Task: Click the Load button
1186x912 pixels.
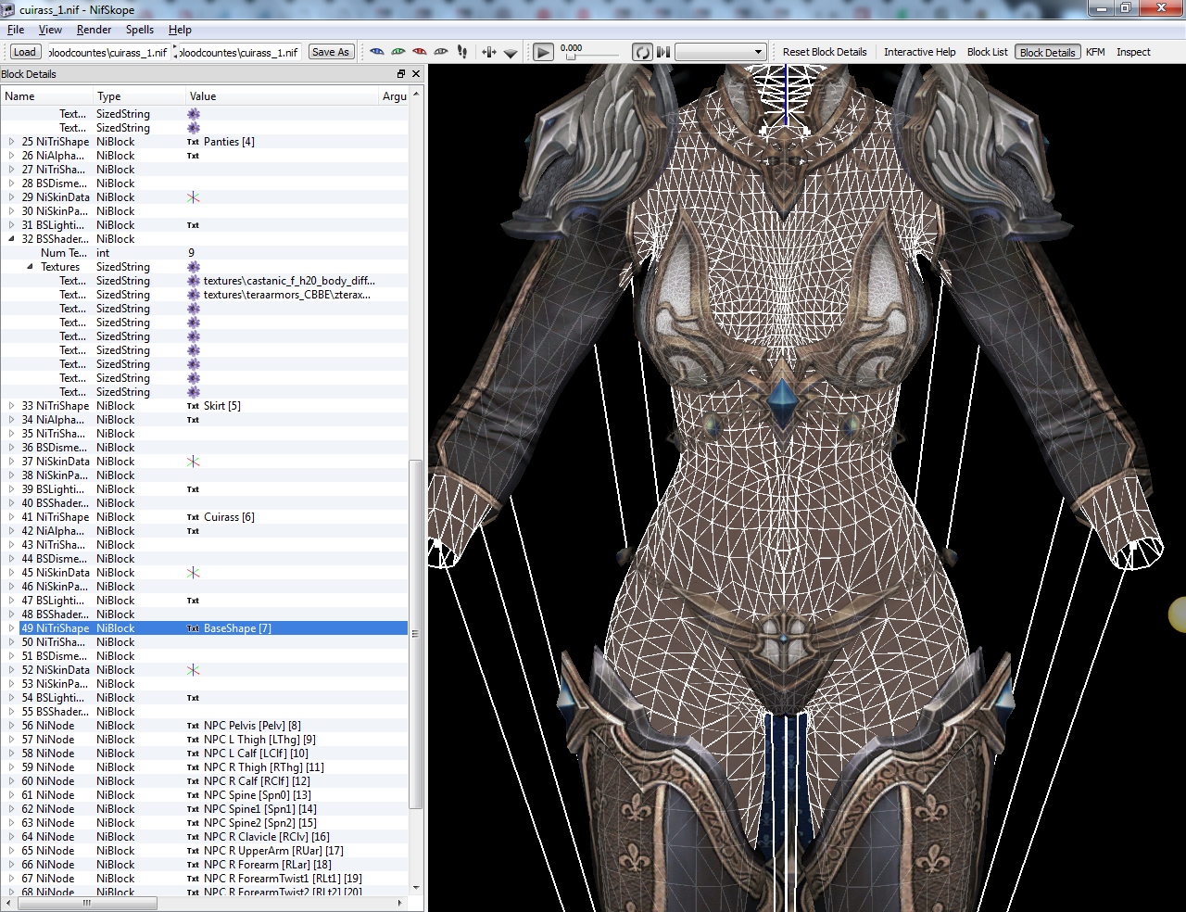Action: click(x=25, y=52)
